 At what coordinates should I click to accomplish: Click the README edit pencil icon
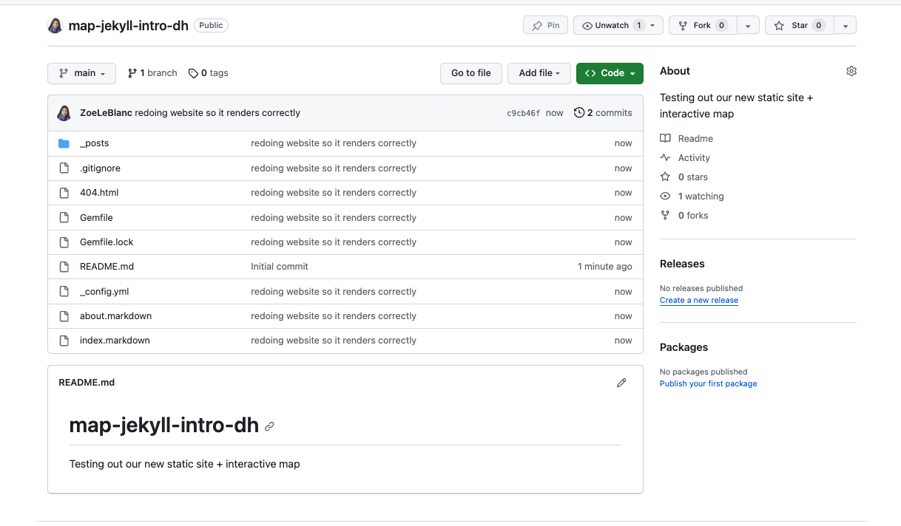click(621, 383)
